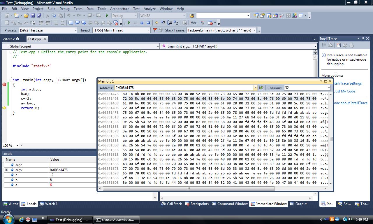This screenshot has width=373, height=224.
Task: Click the IntelliTrace info icon
Action: pyautogui.click(x=323, y=55)
